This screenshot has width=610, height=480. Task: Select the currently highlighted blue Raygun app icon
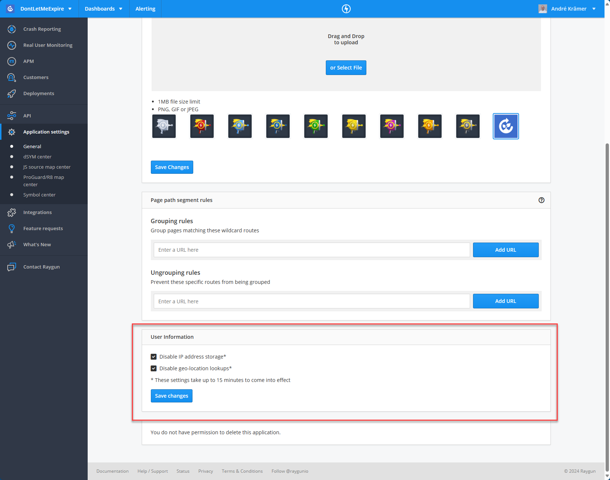(506, 126)
